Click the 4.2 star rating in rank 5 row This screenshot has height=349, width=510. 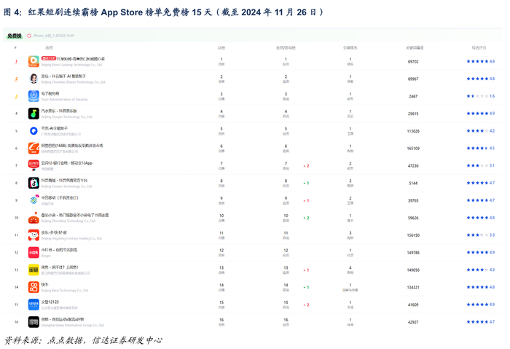(480, 131)
